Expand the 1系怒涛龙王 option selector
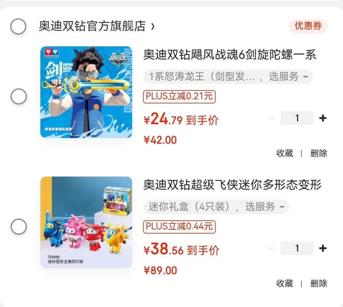The image size is (343, 307). coord(228,77)
